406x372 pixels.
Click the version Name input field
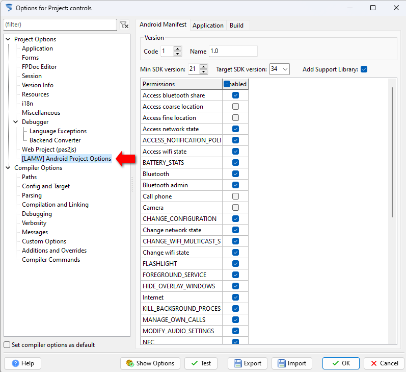pos(233,52)
